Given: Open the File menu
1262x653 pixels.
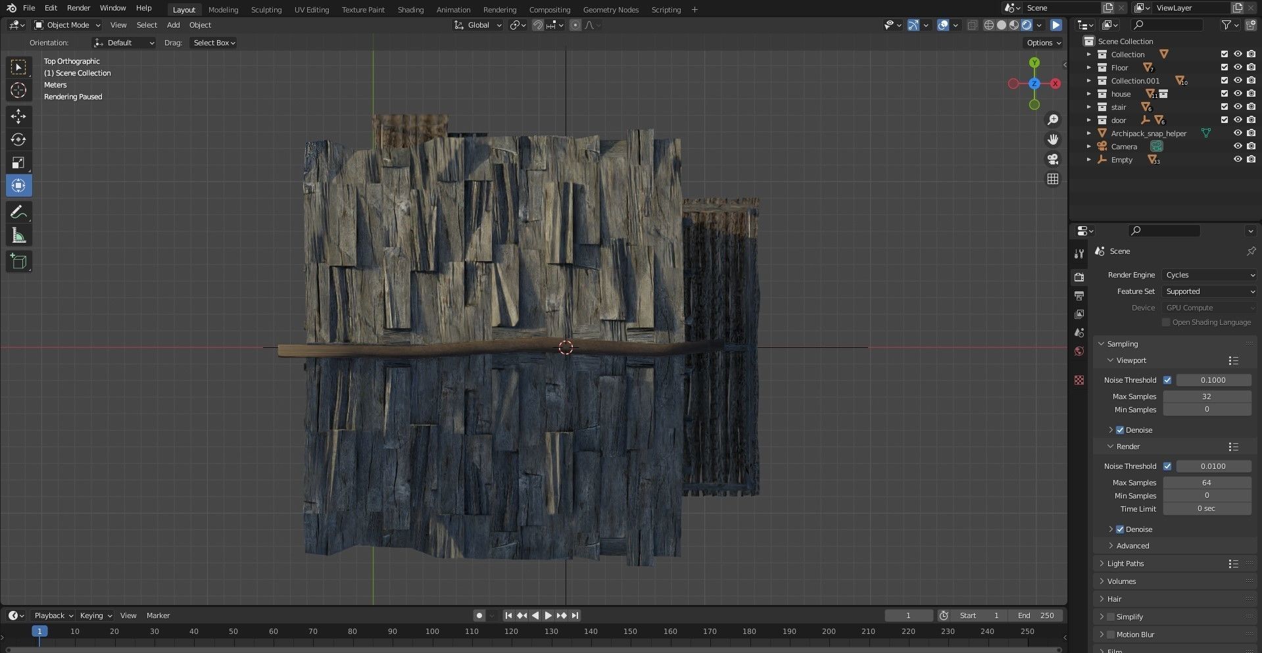Looking at the screenshot, I should (x=29, y=8).
